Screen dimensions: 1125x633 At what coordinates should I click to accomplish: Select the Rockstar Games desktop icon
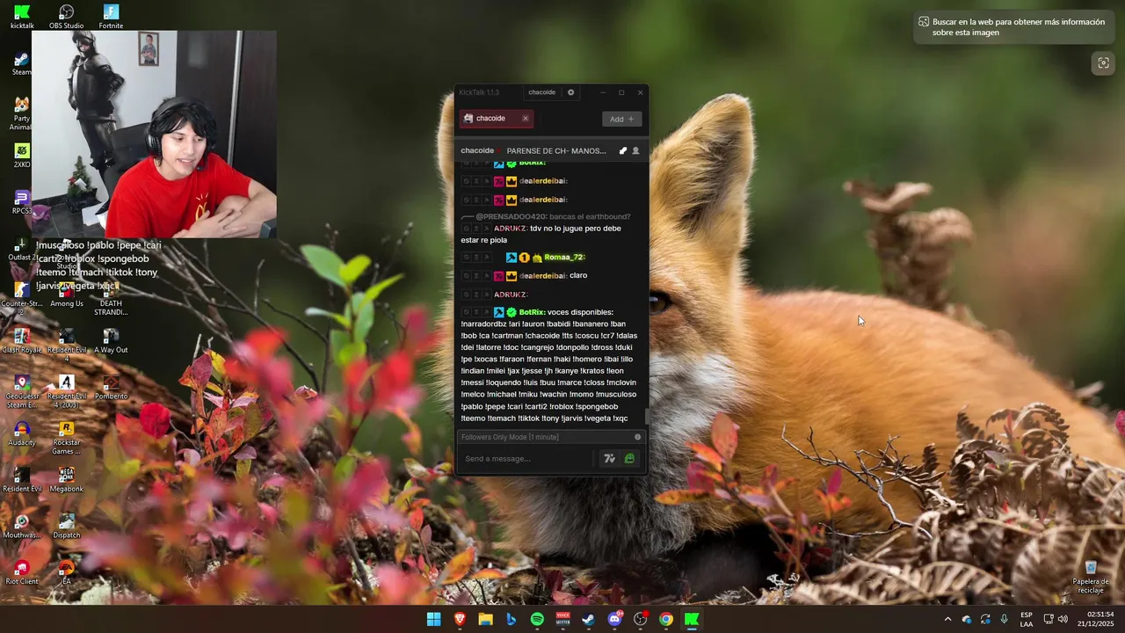(66, 437)
